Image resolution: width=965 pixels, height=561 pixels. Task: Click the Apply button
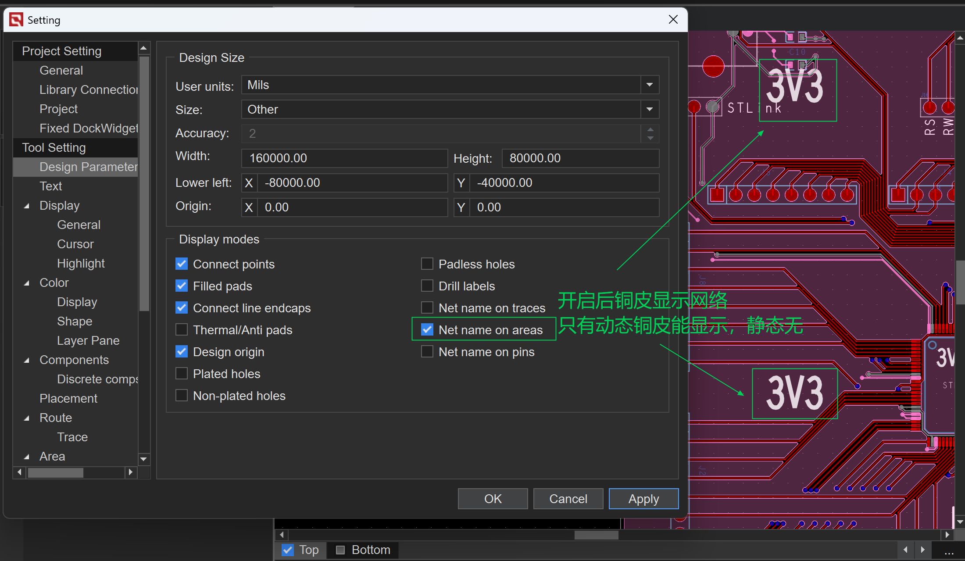tap(643, 499)
